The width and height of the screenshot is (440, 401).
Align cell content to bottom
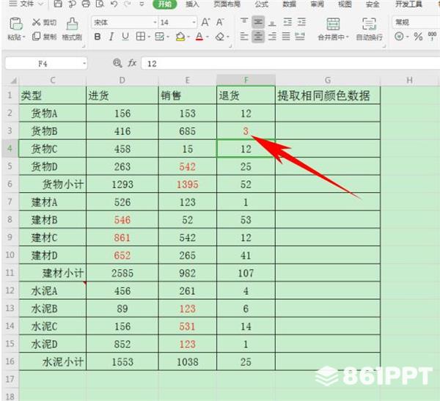tap(272, 22)
